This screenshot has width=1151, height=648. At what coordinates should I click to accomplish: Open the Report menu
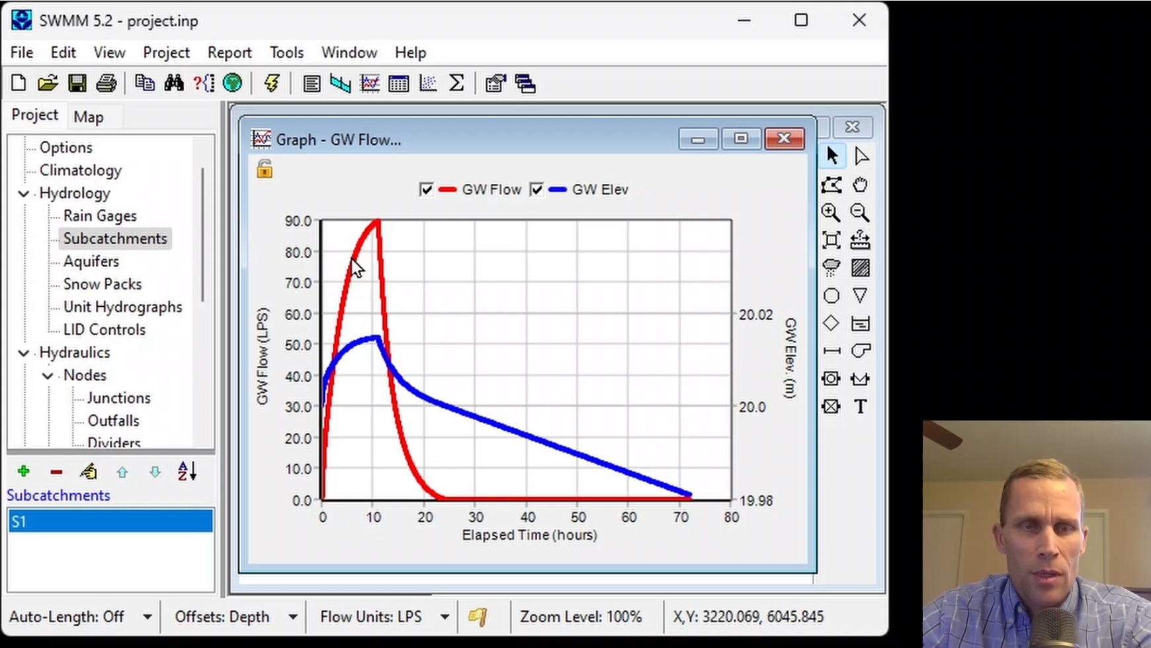coord(230,52)
